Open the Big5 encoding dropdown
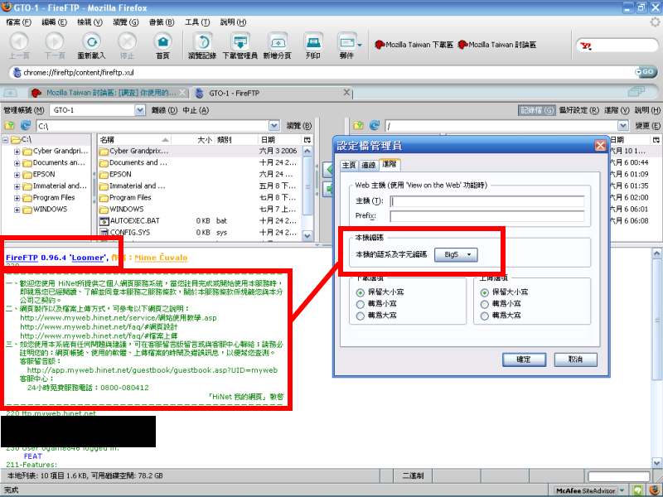 456,255
